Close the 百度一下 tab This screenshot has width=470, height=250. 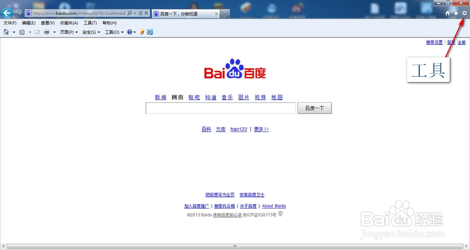coord(216,14)
